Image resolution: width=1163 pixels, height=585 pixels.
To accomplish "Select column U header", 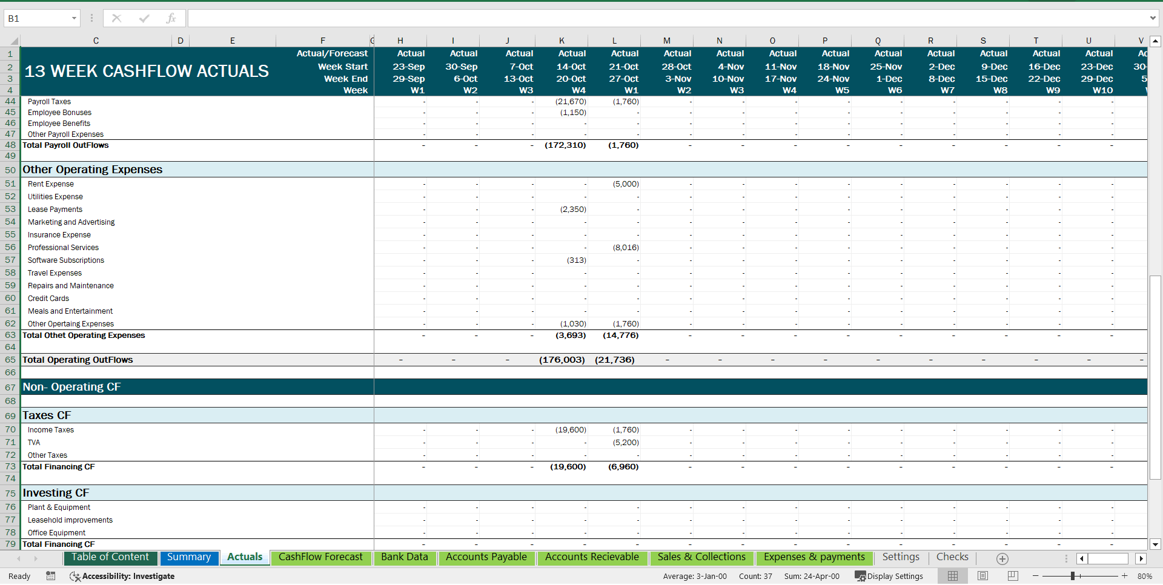I will click(x=1088, y=41).
